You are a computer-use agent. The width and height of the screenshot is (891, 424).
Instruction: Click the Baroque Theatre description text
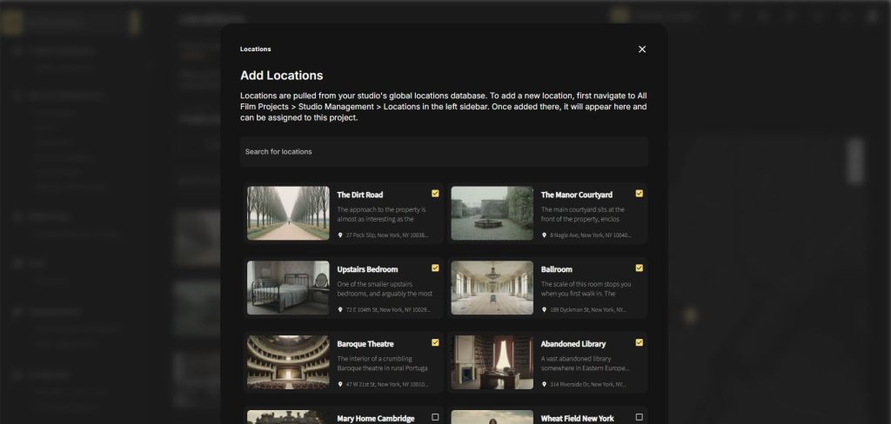coord(383,363)
